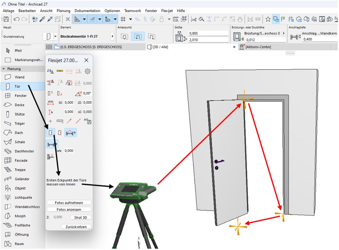
Task: Open the Bearbeiten menu
Action: (27, 11)
